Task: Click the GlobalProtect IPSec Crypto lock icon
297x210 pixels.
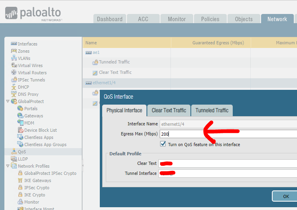Action: pos(20,173)
